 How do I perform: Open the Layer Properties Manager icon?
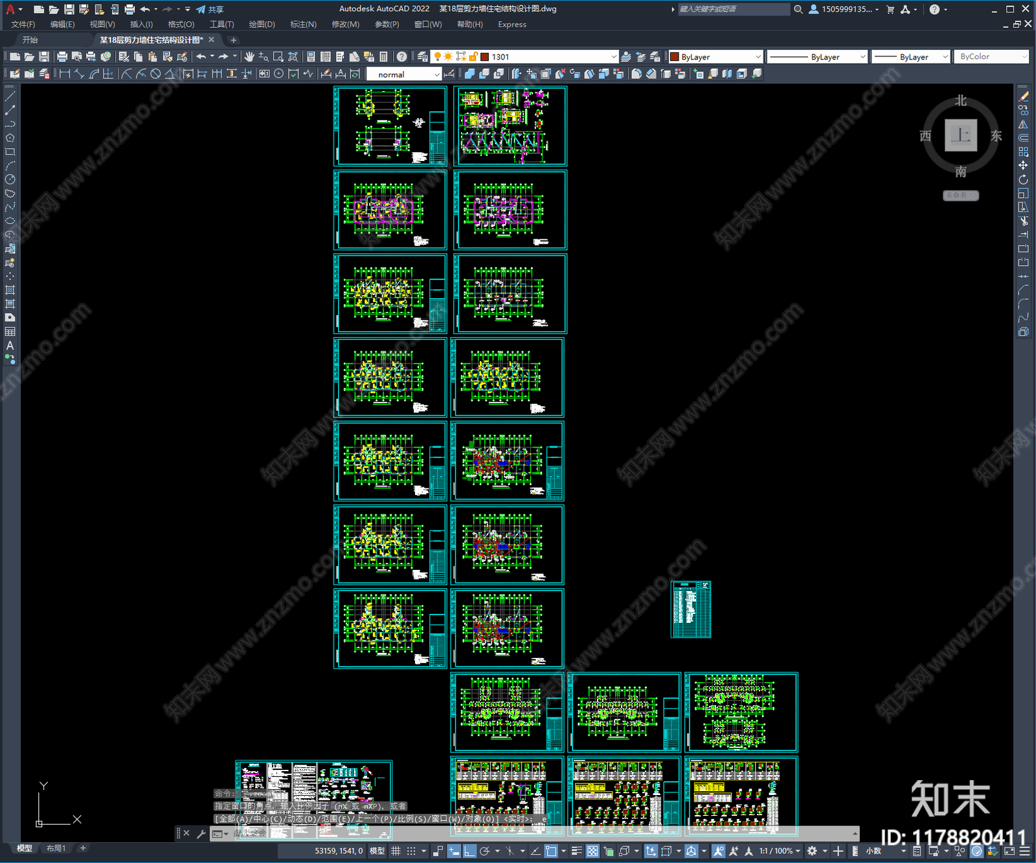(x=423, y=57)
